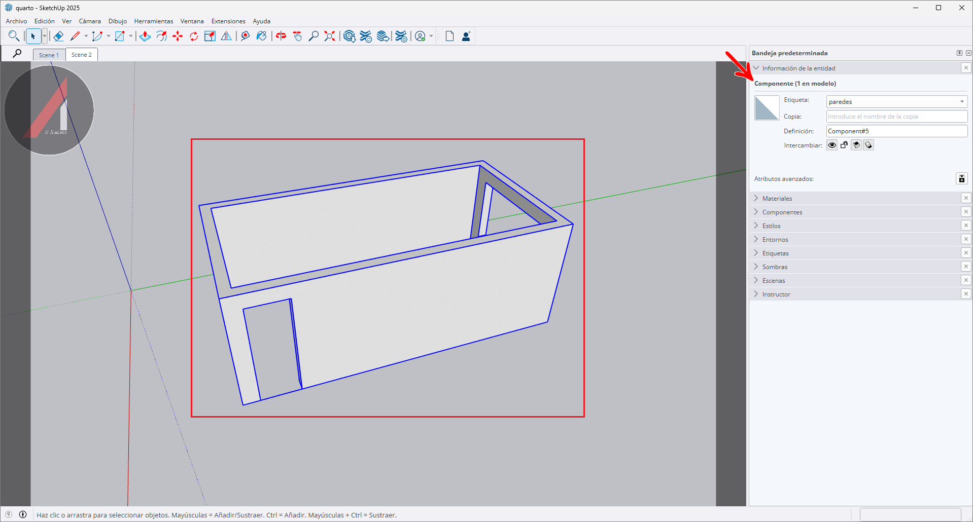Click the scene search magnifier icon
Viewport: 973px width, 522px height.
[17, 53]
